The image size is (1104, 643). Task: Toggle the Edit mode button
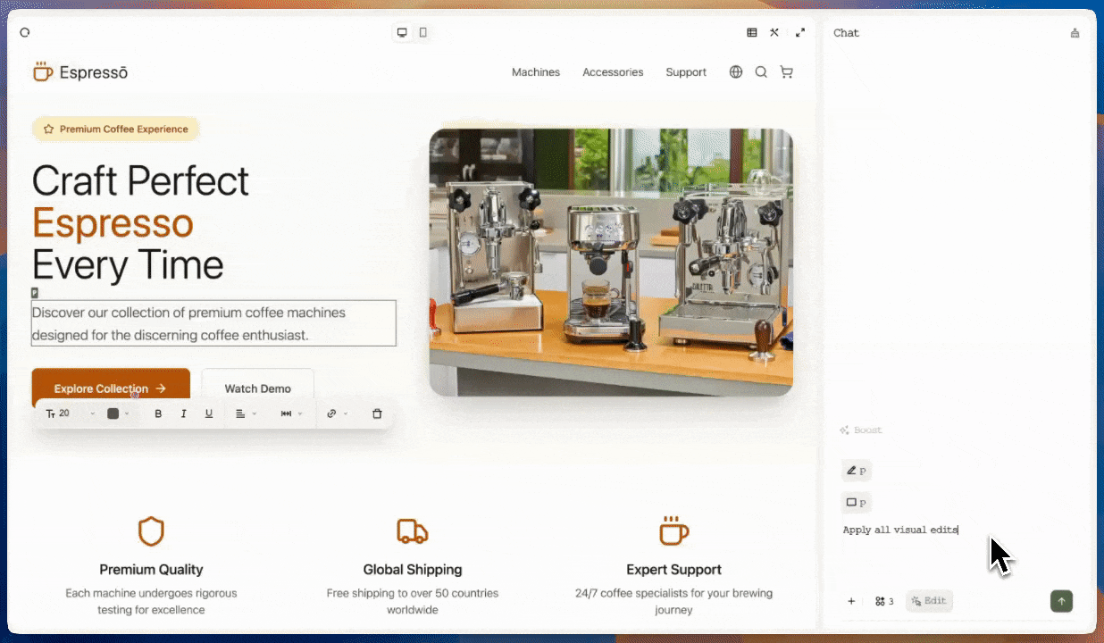pos(929,601)
